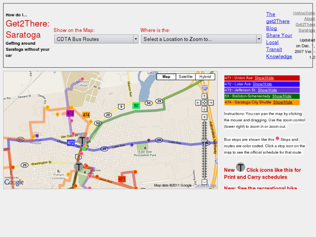Open the upper T schedule icon on map
316x237 pixels.
82,140
